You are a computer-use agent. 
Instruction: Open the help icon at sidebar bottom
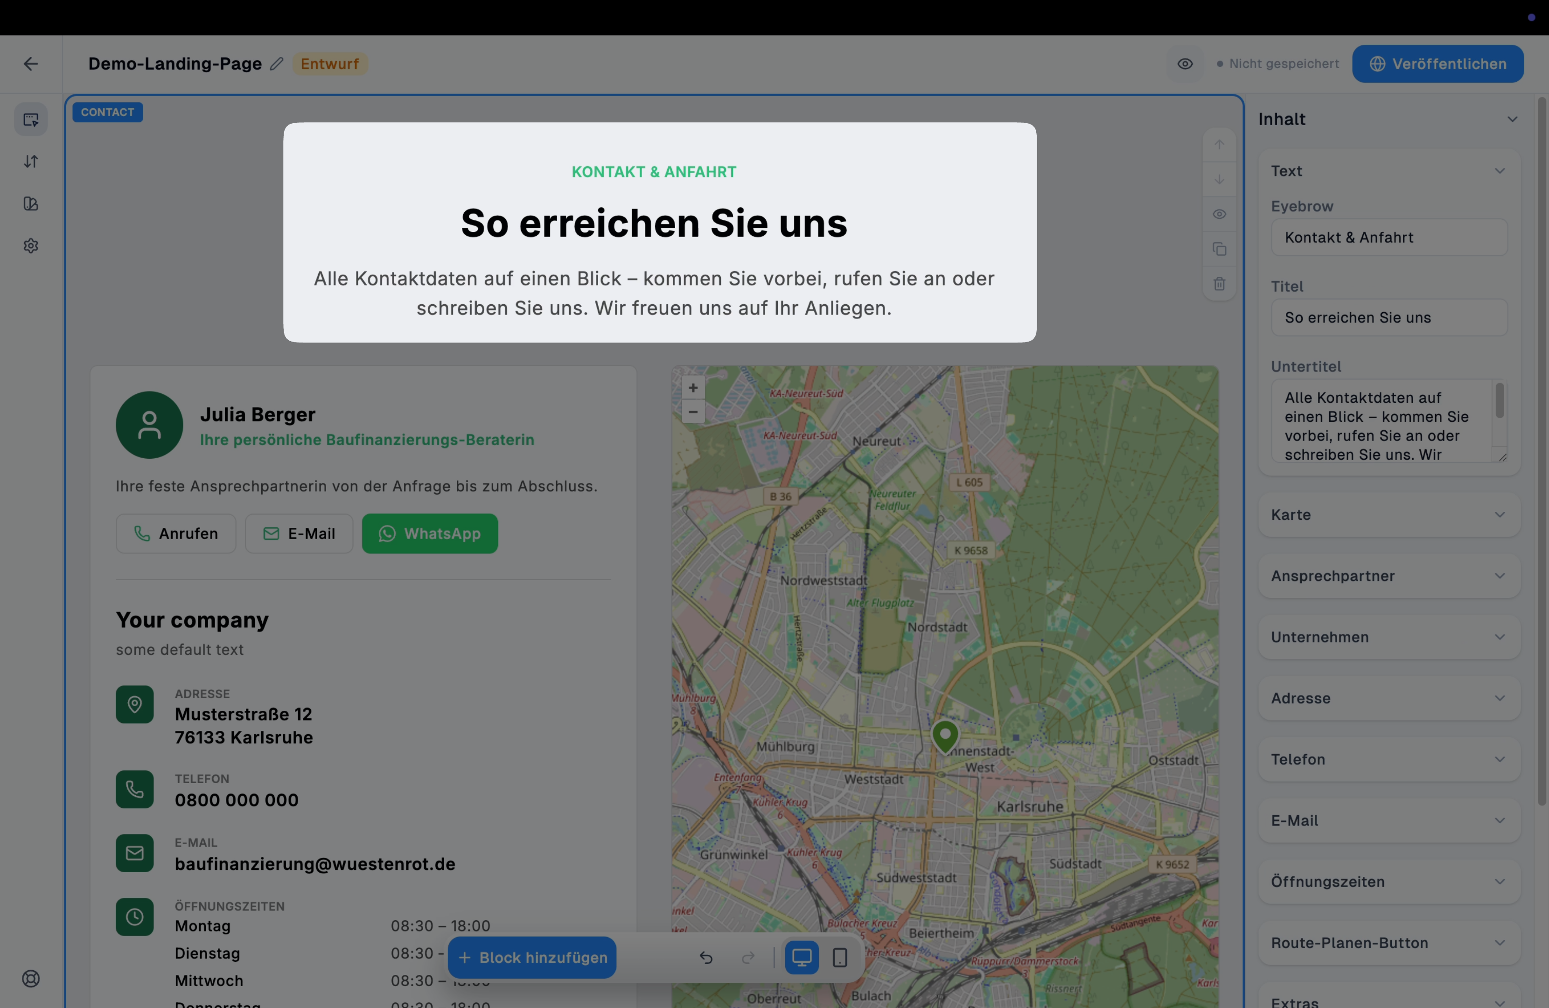(31, 979)
